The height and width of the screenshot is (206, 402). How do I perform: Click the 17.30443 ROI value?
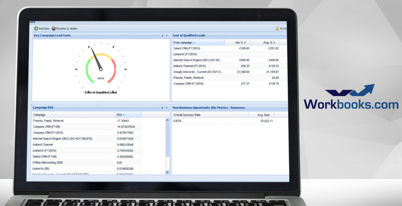(x=123, y=121)
